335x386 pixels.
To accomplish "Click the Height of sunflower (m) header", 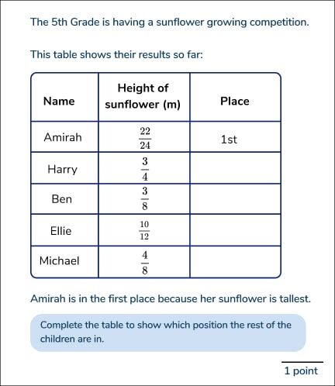I will coord(143,96).
